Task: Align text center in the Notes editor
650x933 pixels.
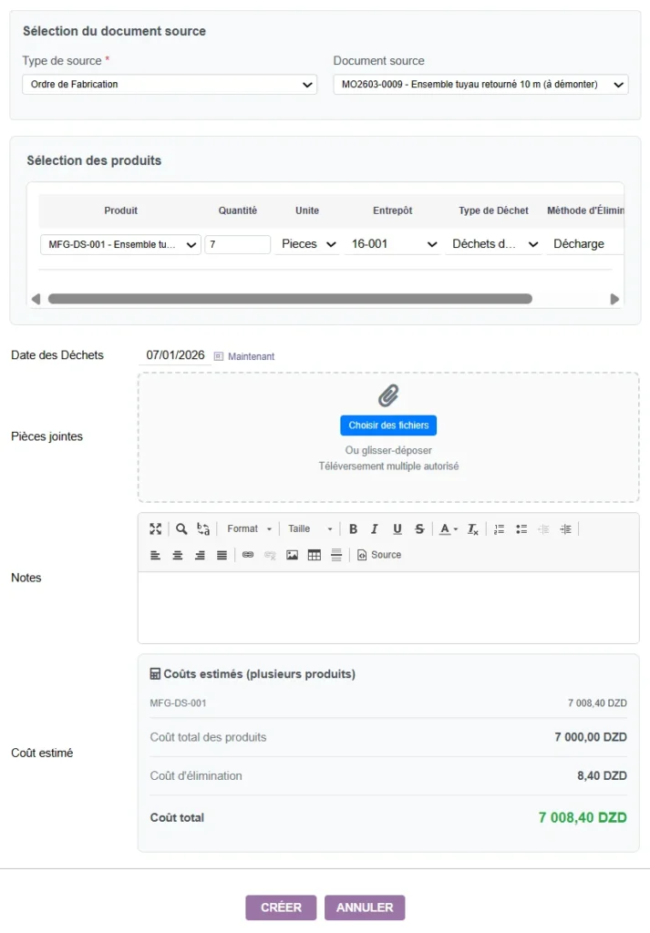Action: (x=177, y=555)
